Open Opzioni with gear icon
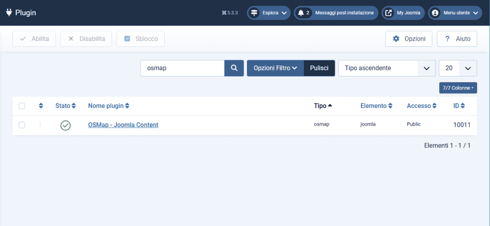 coord(409,39)
